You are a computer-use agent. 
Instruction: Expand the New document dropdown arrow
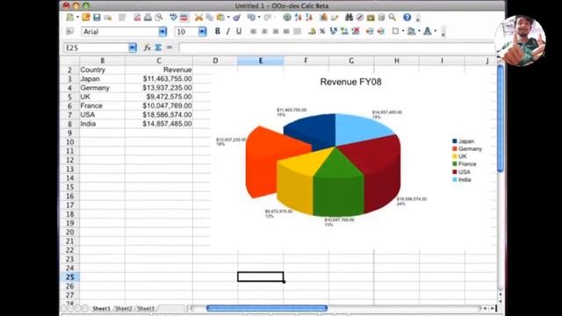tap(77, 18)
